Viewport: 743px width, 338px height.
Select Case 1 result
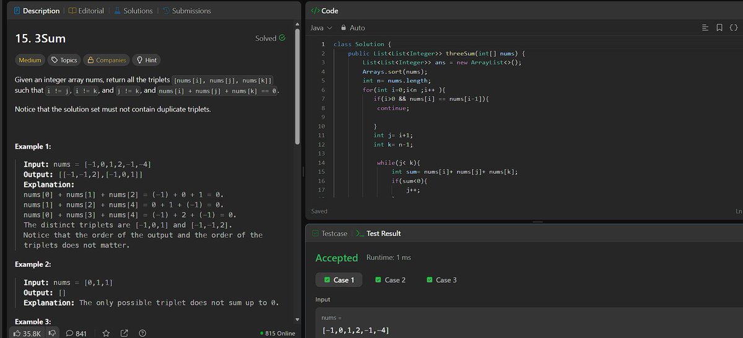pyautogui.click(x=339, y=280)
